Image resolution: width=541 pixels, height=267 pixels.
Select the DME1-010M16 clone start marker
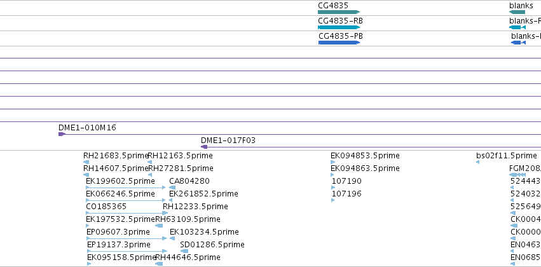point(62,134)
